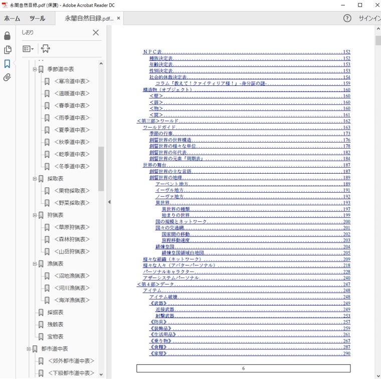Open the <寒冷道中表> bookmark
Image resolution: width=381 pixels, height=379 pixels.
[72, 81]
